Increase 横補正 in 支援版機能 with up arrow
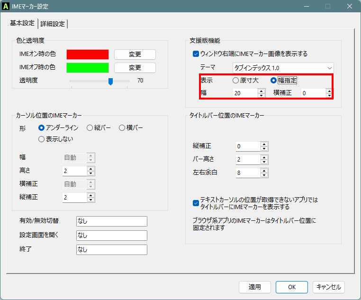361x300 pixels. tap(329, 91)
